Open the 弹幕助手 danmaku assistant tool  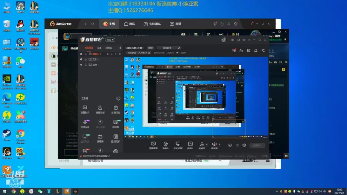(x=85, y=110)
